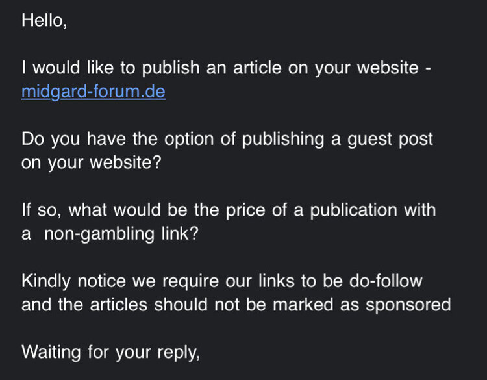Image resolution: width=487 pixels, height=380 pixels.
Task: Click the sentence starting "Do you have the option"
Action: pos(227,139)
